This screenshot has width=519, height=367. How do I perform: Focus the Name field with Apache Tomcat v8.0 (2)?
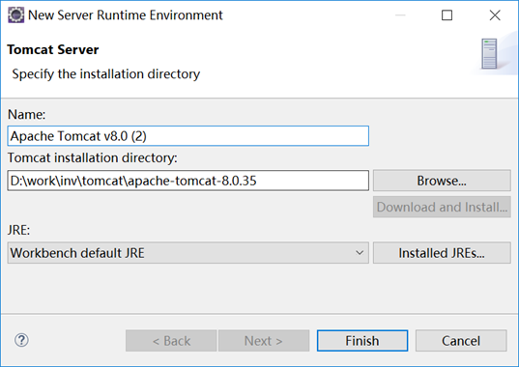188,136
